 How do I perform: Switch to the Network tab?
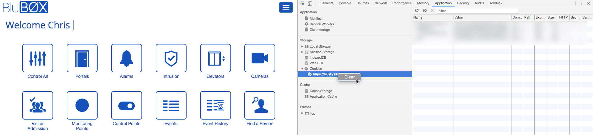(381, 3)
